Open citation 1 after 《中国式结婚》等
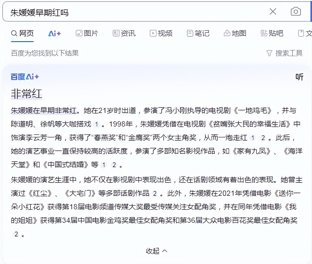This screenshot has width=312, height=264. point(104,165)
